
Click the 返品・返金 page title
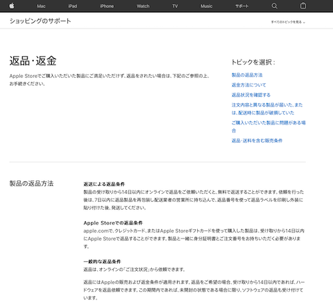33,61
